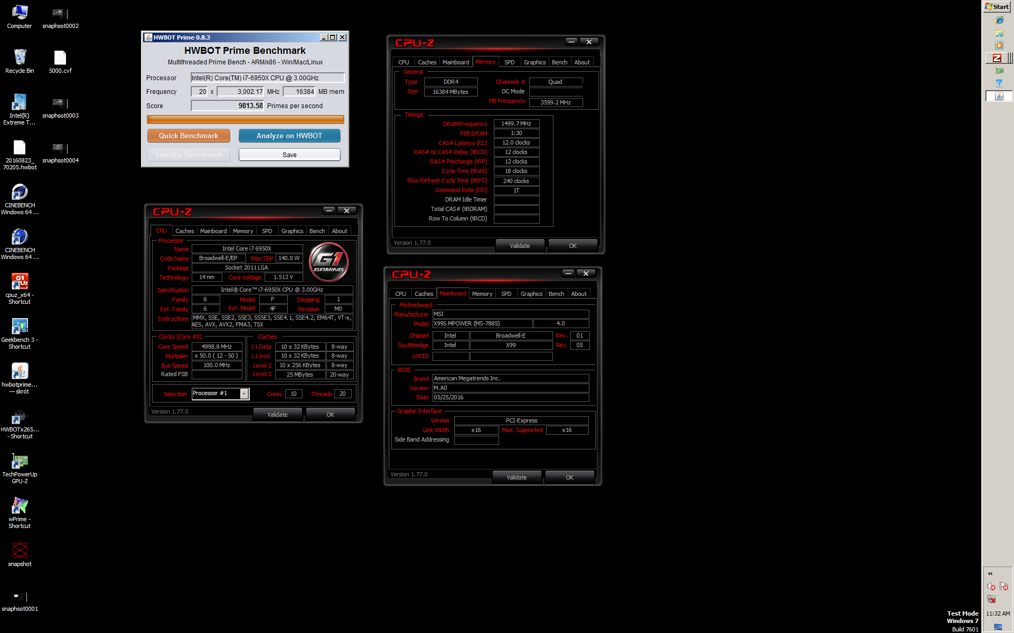Click Validate in the CPU-Z processor window
The width and height of the screenshot is (1014, 633).
tap(277, 415)
